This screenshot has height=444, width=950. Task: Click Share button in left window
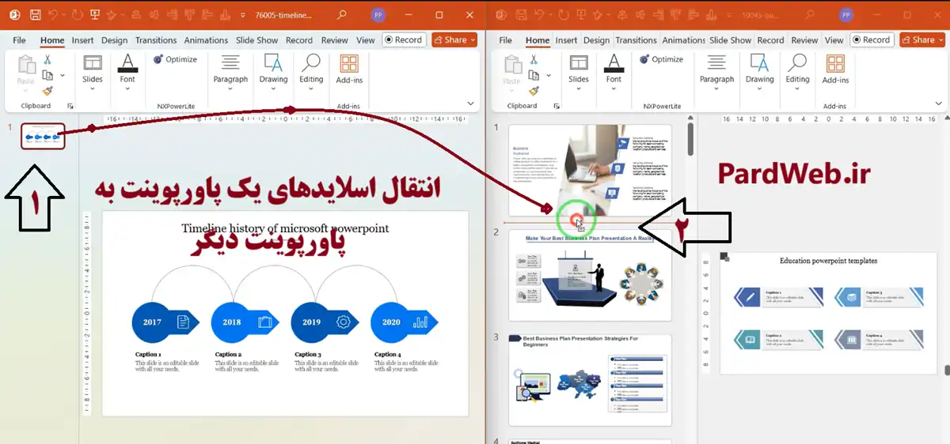(x=454, y=40)
